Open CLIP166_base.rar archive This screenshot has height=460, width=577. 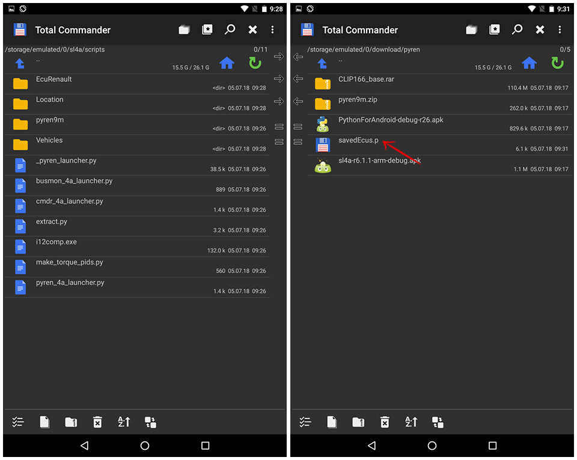(x=440, y=84)
